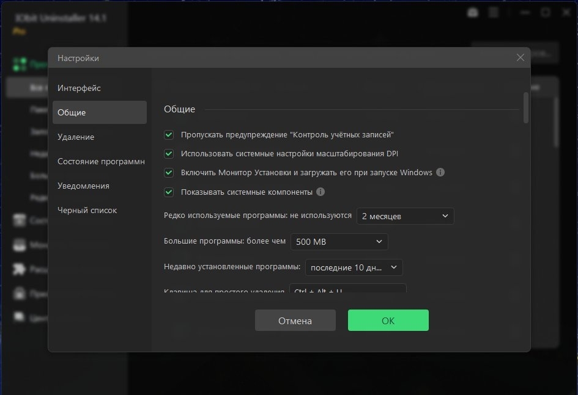Click info icon beside Показывать системные компоненты
578x395 pixels.
(320, 192)
